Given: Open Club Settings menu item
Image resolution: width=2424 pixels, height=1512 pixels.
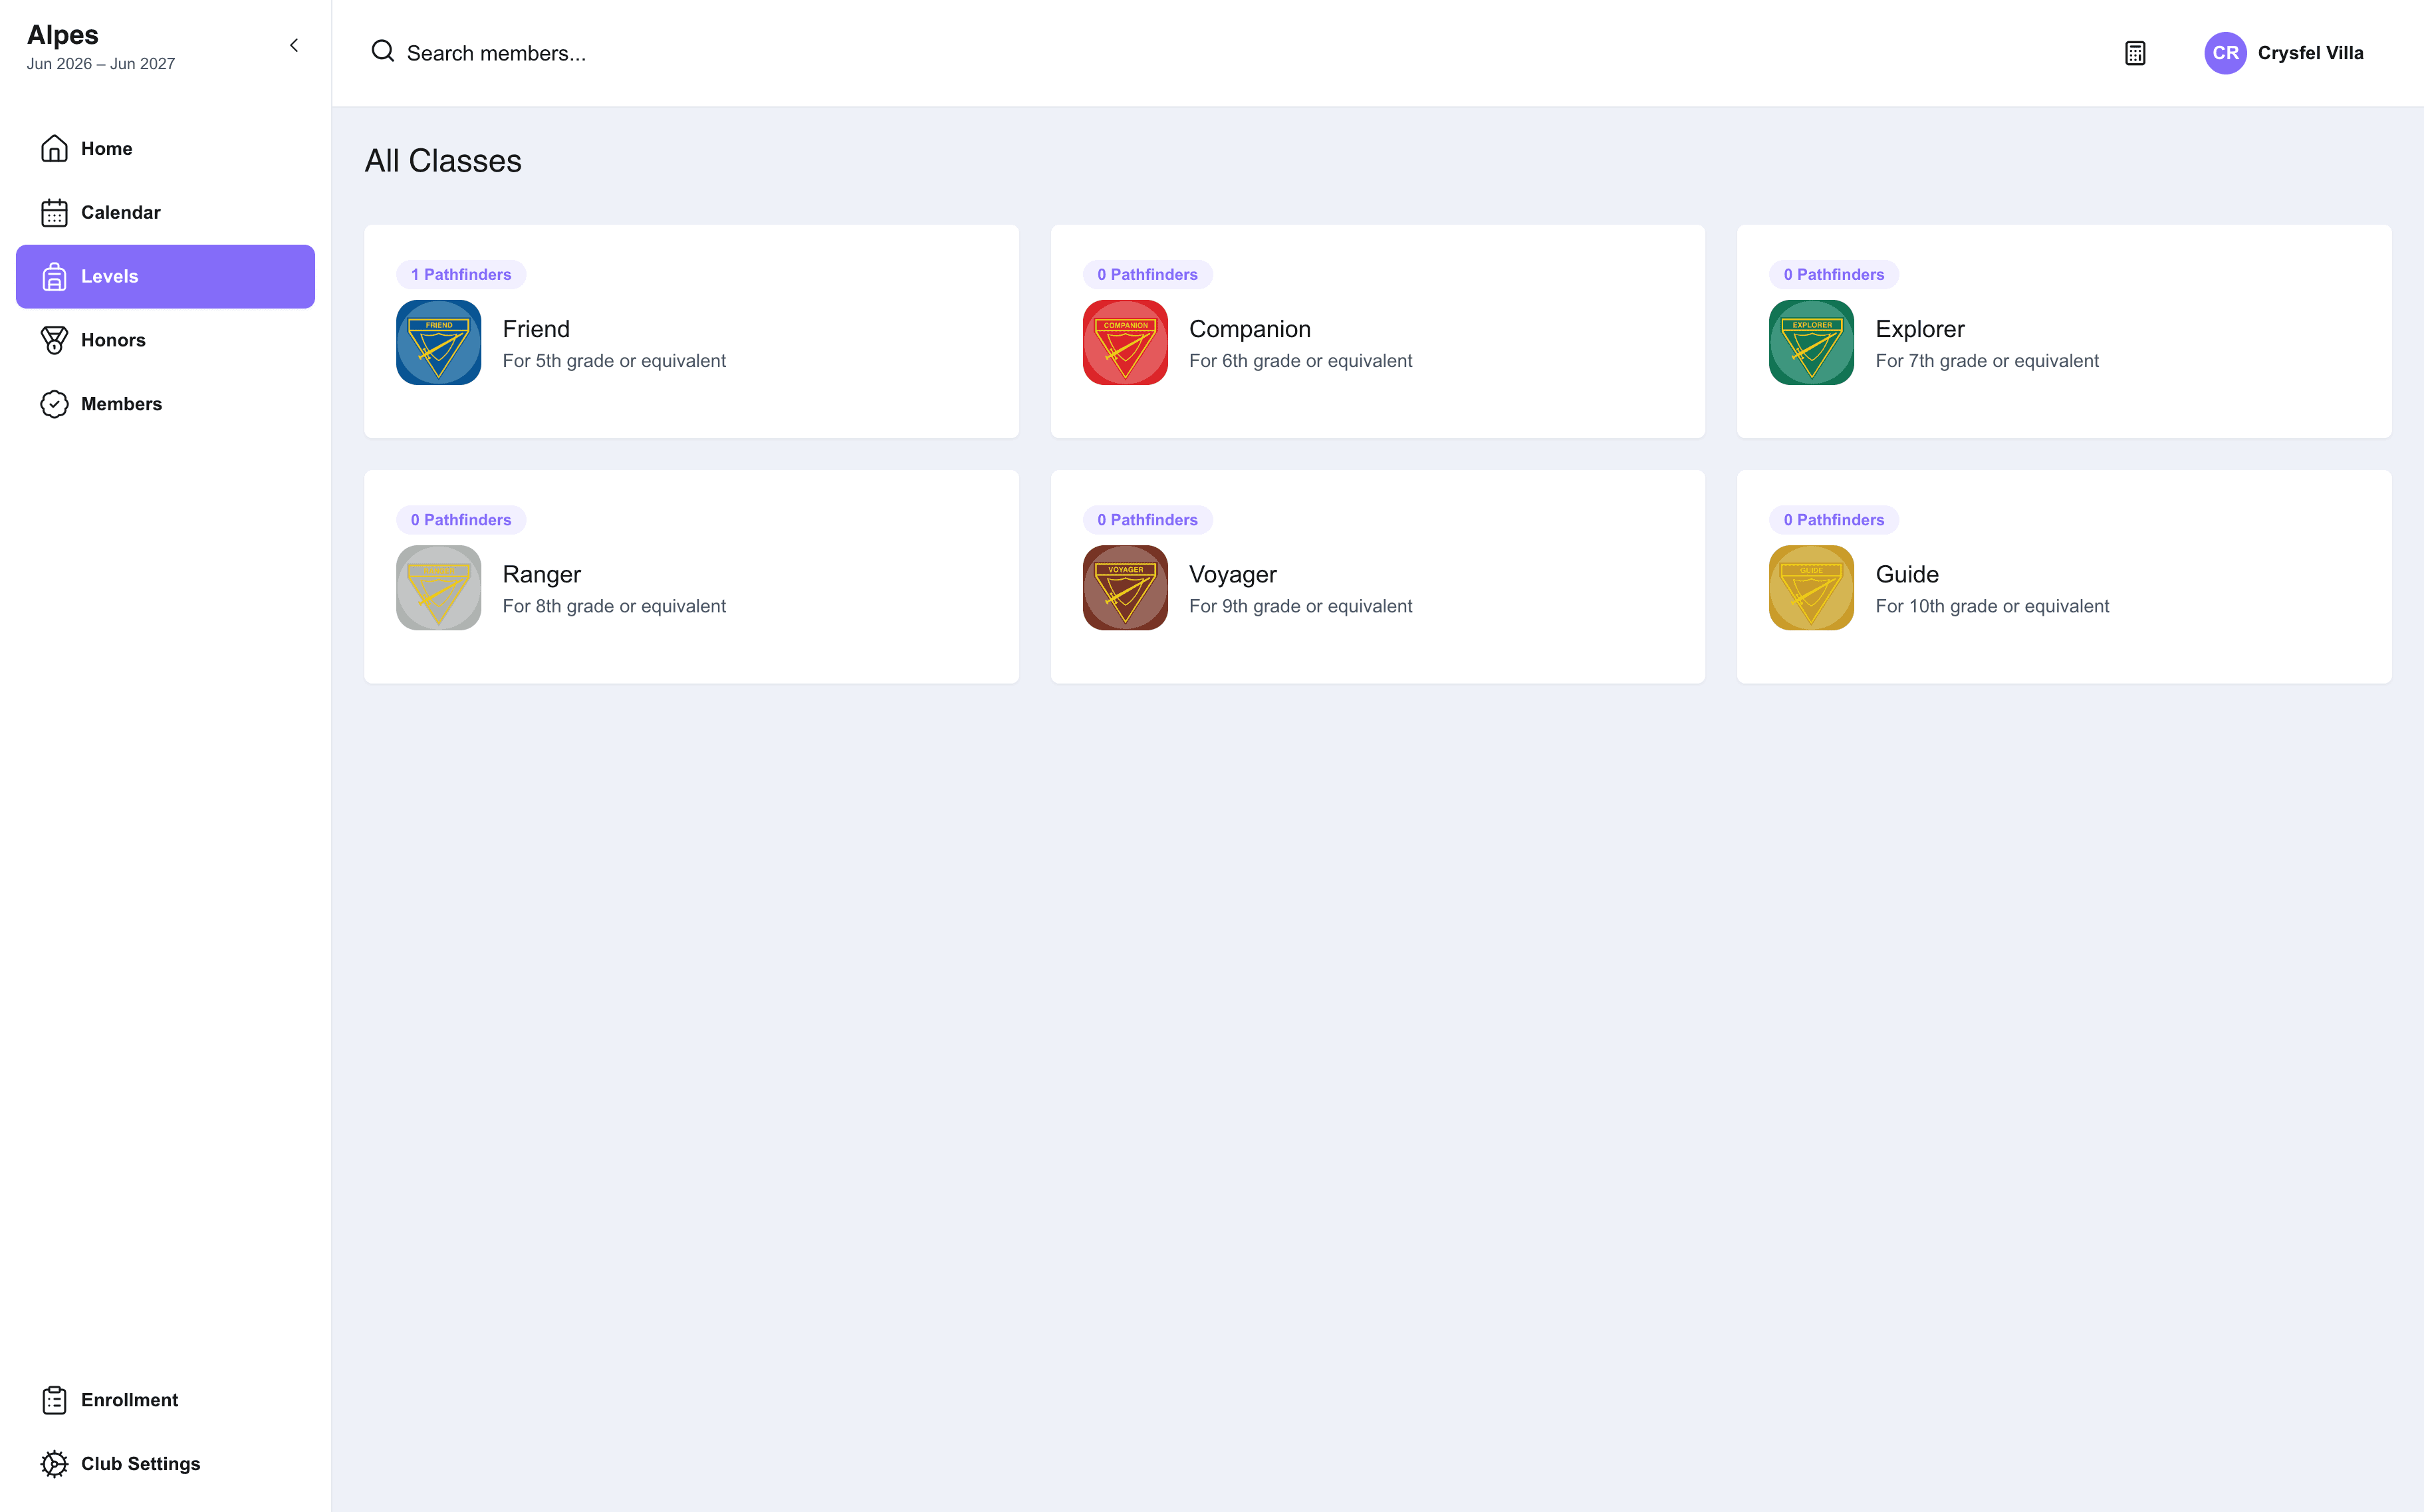Looking at the screenshot, I should (165, 1464).
